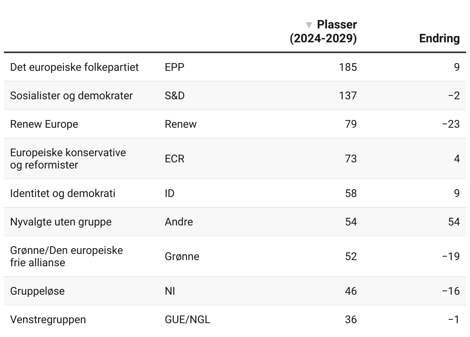Click the Andre label cell
This screenshot has width=470, height=337.
coord(179,222)
